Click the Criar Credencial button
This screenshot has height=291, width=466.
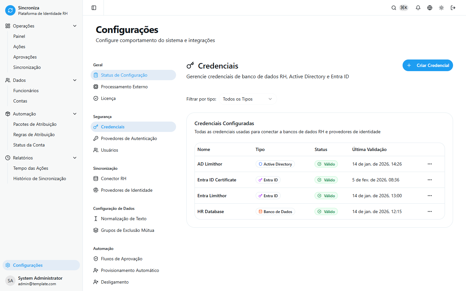(427, 65)
